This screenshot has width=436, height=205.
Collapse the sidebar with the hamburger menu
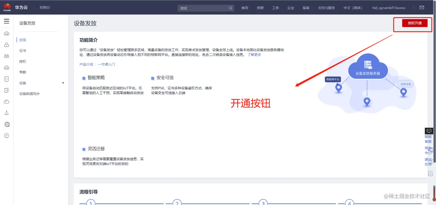click(x=7, y=21)
